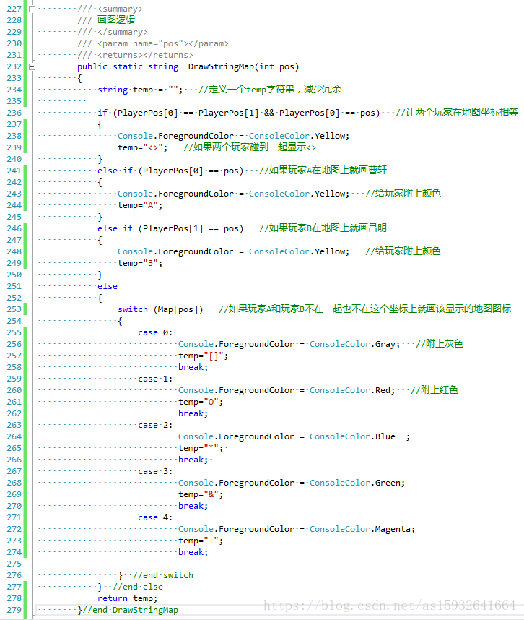The height and width of the screenshot is (620, 524).
Task: Click the Console.ForegroundColor statement on line 238
Action: tap(234, 136)
